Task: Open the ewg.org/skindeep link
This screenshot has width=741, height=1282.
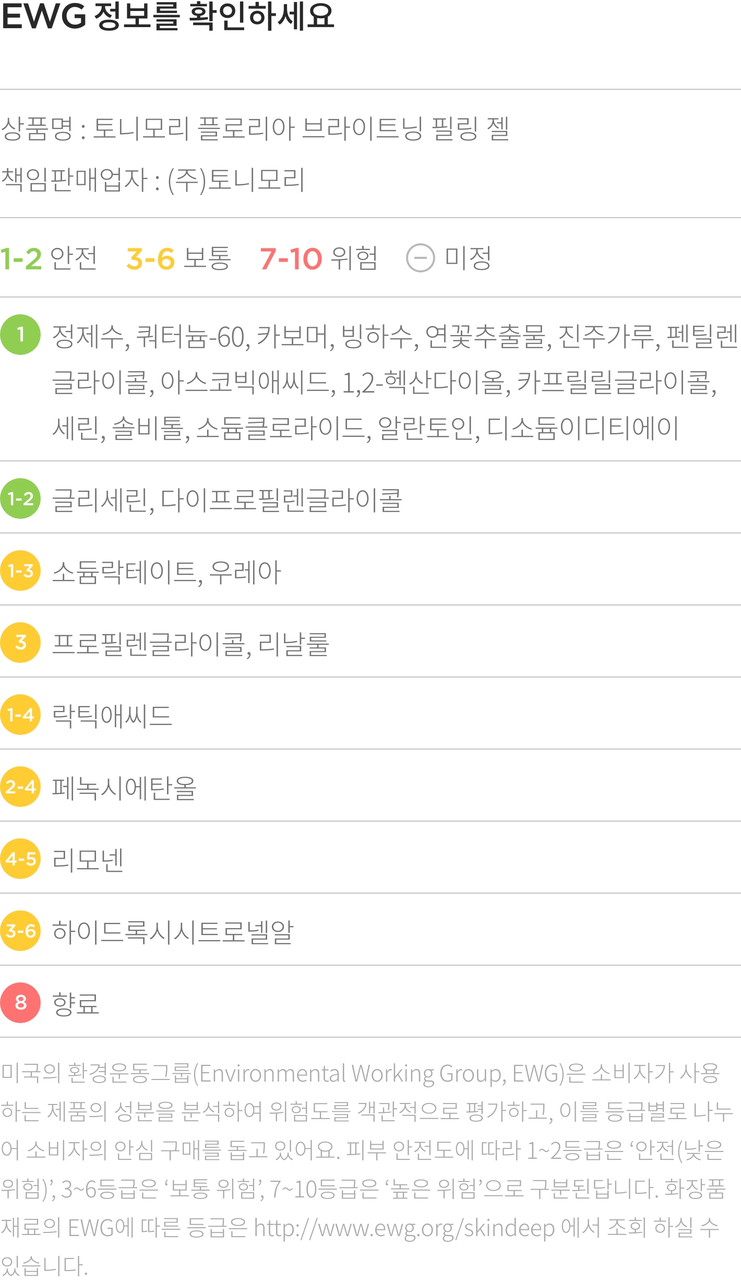Action: click(404, 1228)
